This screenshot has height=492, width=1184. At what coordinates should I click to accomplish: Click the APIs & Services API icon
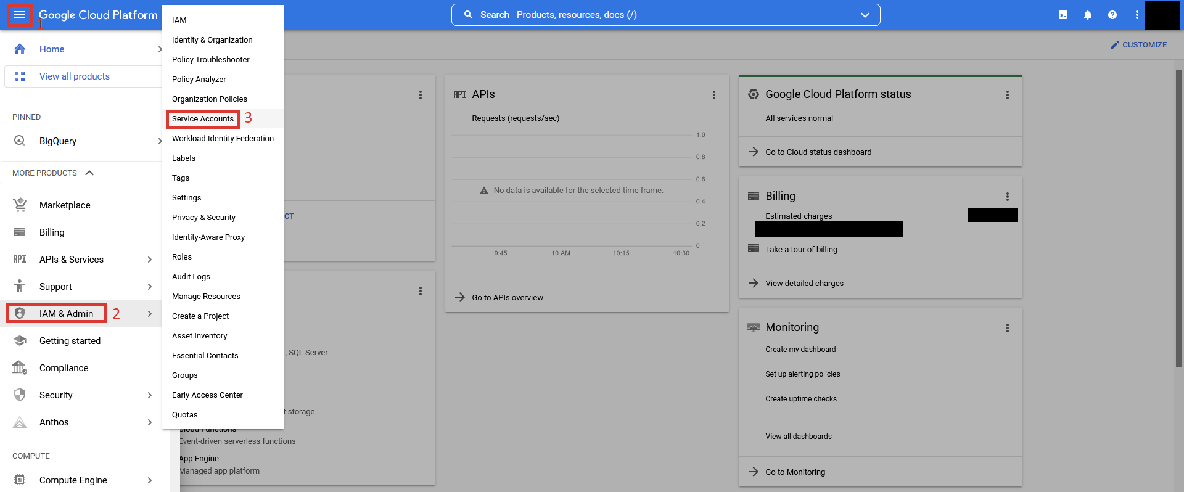(x=20, y=260)
